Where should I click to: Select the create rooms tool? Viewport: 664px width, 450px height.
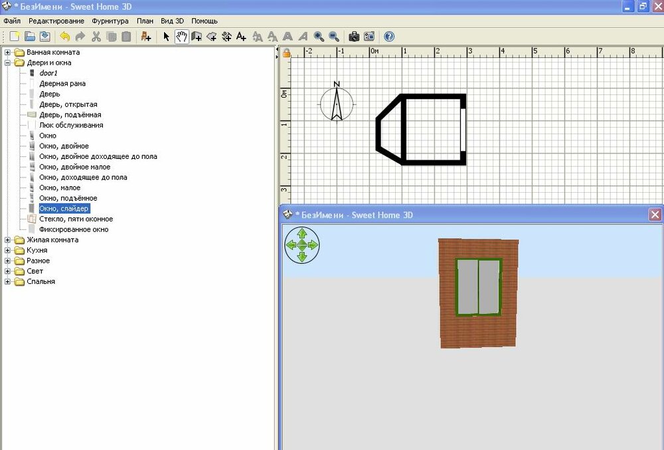[x=212, y=37]
